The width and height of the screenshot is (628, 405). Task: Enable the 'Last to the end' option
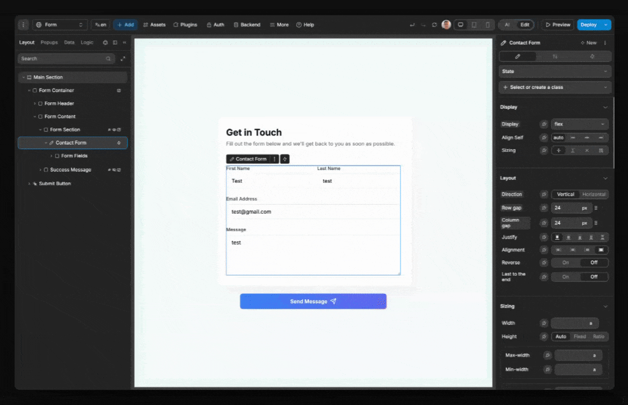[x=566, y=276]
